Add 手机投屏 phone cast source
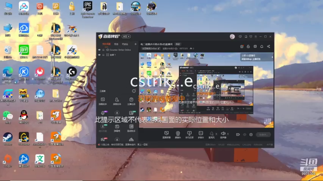Viewport: 323px width, 181px height. [189, 135]
